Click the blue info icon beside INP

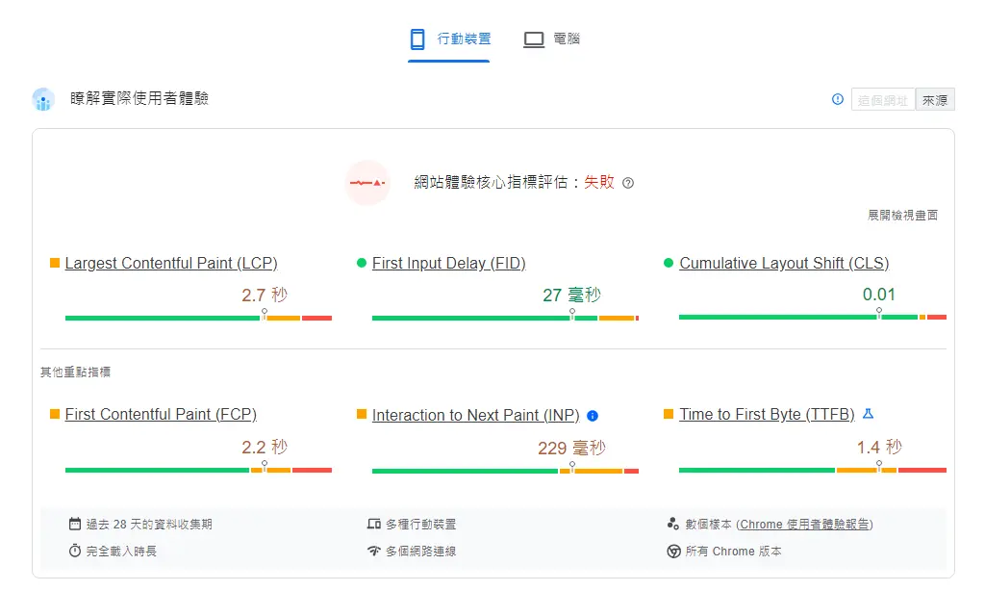pyautogui.click(x=593, y=416)
